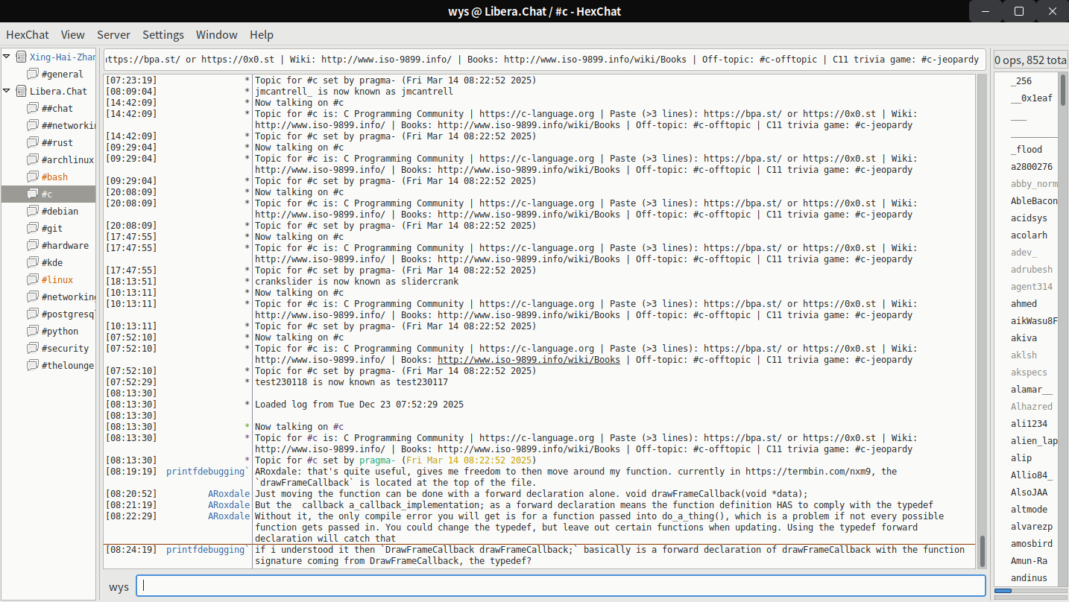The width and height of the screenshot is (1069, 602).
Task: Click the message input field
Action: 561,586
